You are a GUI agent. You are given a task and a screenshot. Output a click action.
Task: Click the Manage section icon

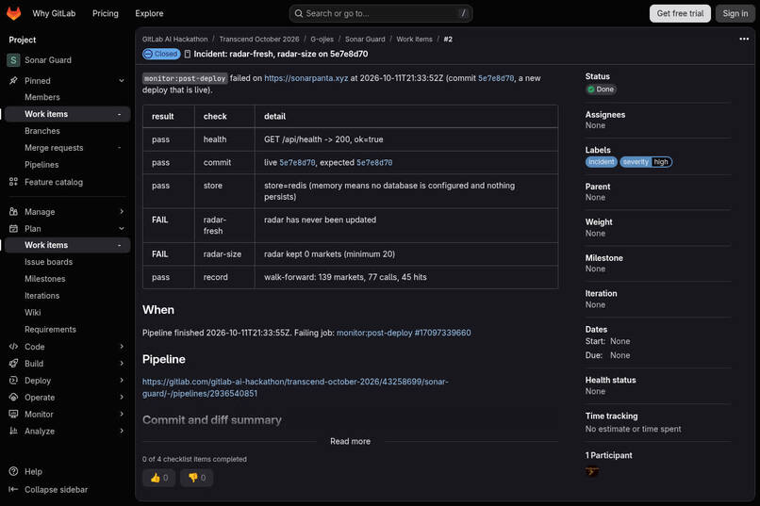[x=13, y=212]
